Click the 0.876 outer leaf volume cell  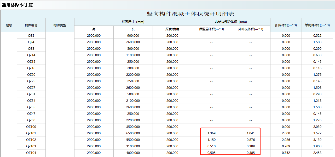pos(251,140)
